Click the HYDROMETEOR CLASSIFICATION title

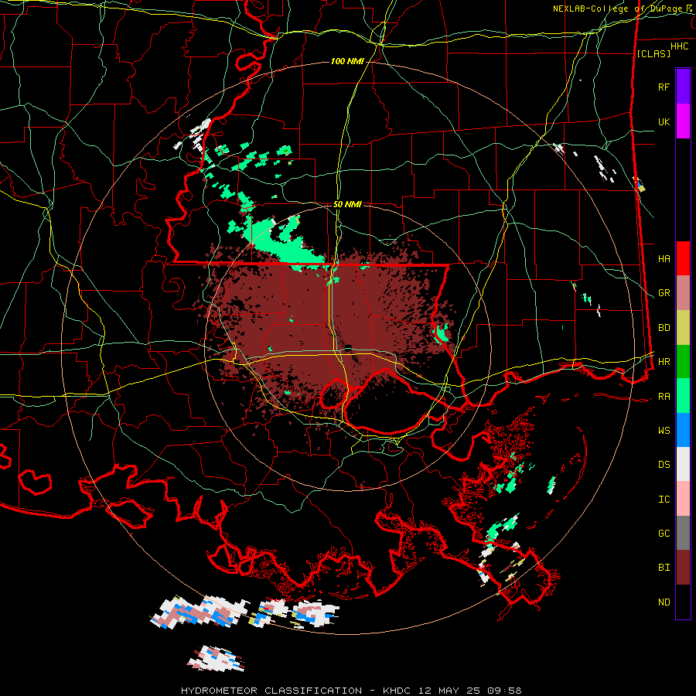[x=271, y=691]
